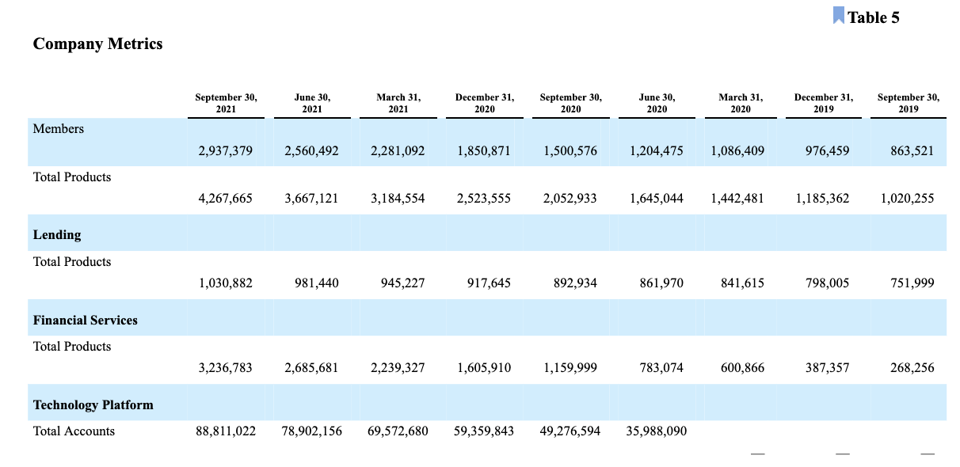Screen dimensions: 960x467
Task: Click Lending value 981,440
Action: coord(317,283)
